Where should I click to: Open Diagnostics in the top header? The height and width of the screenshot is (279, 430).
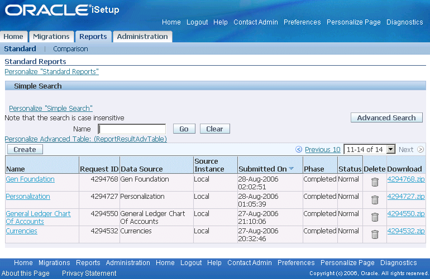pos(404,22)
